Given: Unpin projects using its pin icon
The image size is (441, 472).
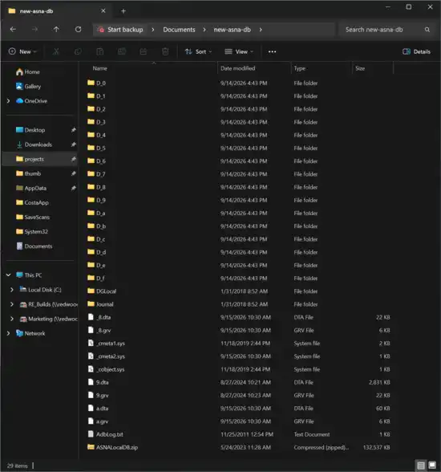Looking at the screenshot, I should (x=73, y=159).
